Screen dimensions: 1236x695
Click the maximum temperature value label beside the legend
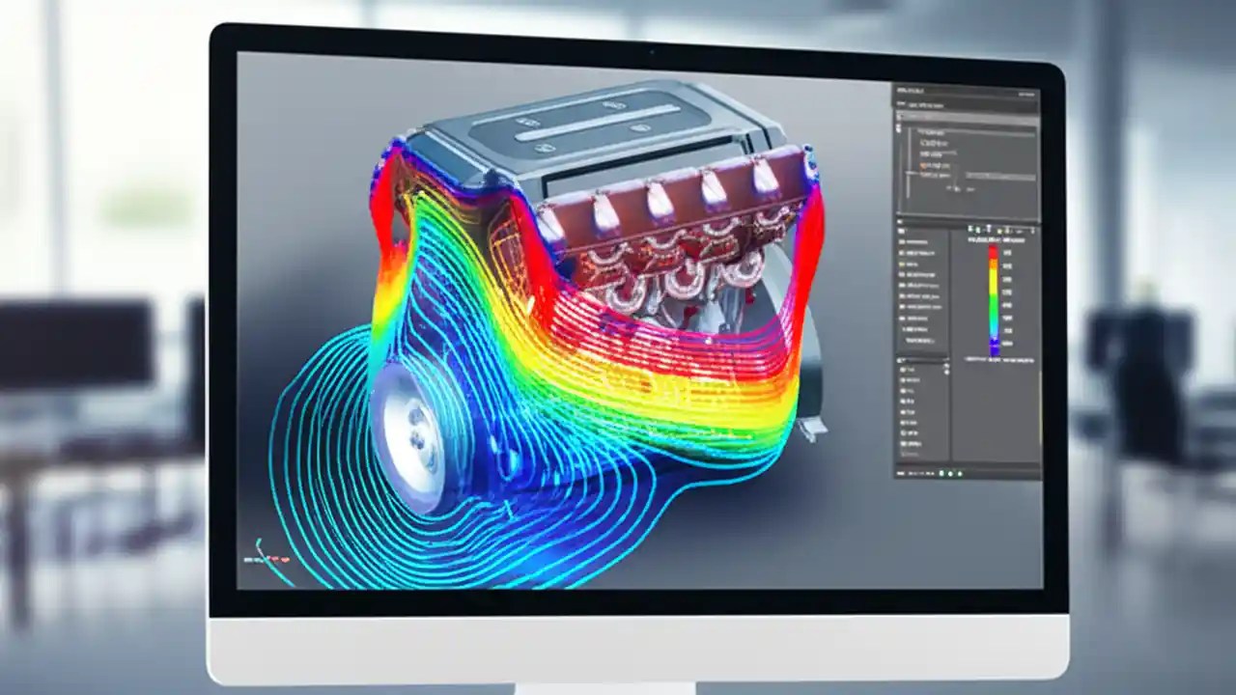[x=1008, y=253]
